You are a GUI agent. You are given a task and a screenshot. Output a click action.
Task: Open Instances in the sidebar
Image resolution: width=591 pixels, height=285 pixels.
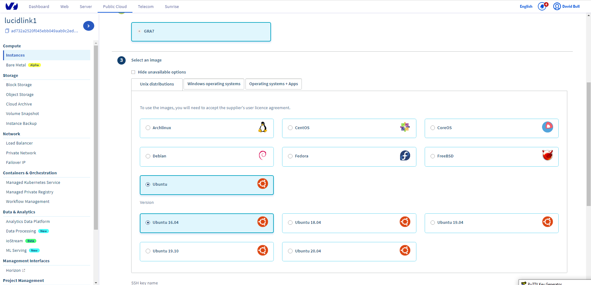pos(47,55)
